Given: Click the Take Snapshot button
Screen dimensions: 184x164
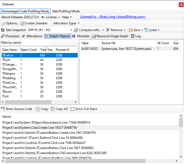Looking at the screenshot, I should [13, 30].
